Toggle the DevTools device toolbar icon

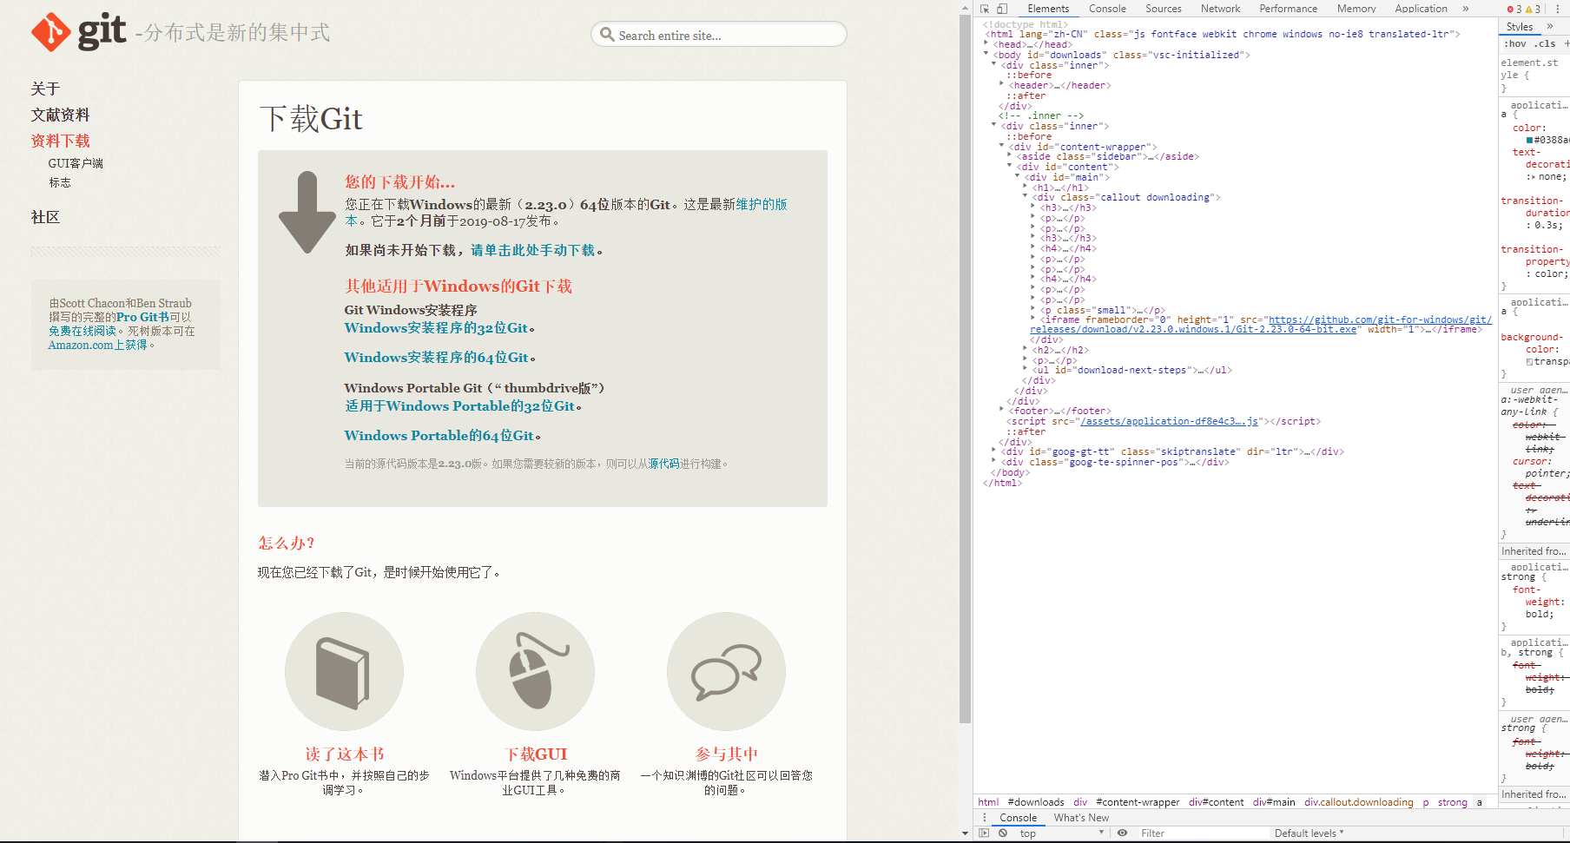coord(1002,9)
